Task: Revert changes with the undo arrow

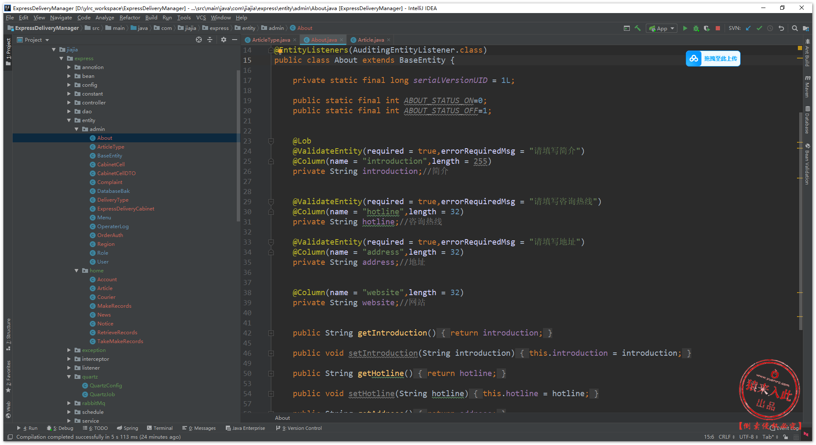Action: coord(781,28)
